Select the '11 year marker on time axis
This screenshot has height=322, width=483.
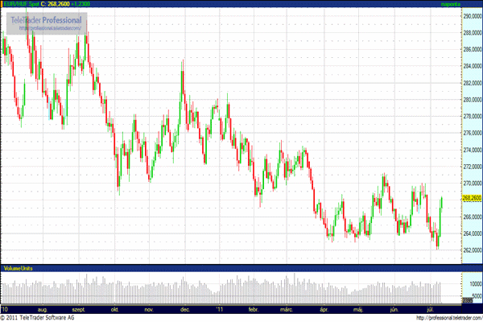(219, 308)
